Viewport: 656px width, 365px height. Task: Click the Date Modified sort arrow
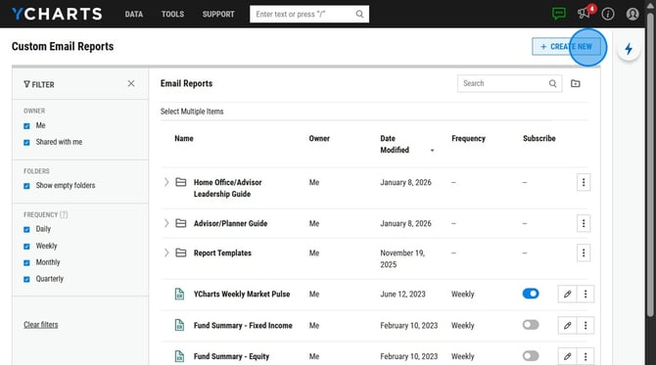pyautogui.click(x=432, y=150)
